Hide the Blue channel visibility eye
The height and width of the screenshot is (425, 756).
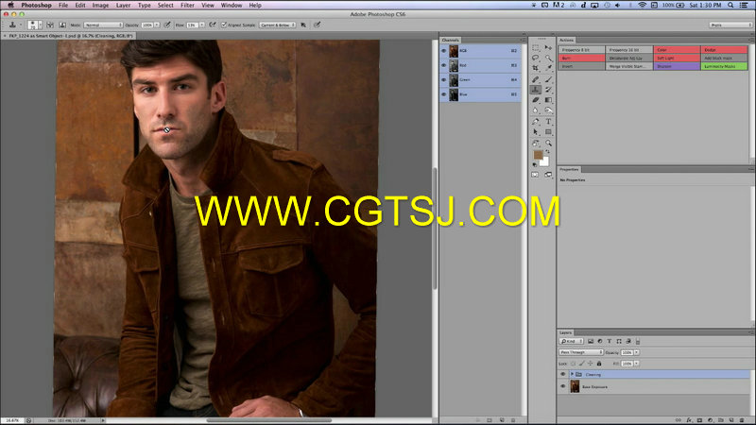[443, 94]
